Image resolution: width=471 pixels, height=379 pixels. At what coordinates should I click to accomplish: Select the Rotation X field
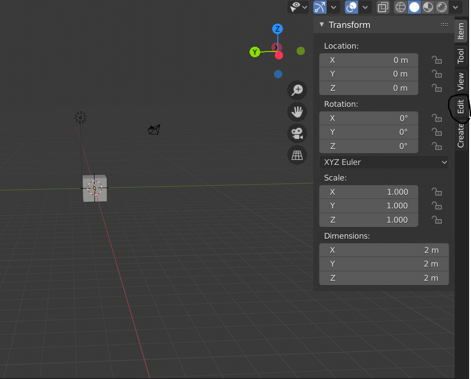[x=368, y=118]
